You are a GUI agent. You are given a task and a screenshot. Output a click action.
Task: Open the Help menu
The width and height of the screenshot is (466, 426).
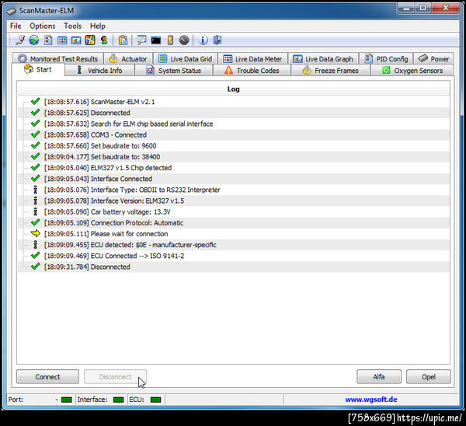[x=98, y=26]
